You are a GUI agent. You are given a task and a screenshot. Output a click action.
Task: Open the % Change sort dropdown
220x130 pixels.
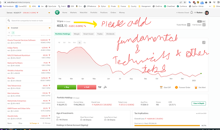tap(34, 123)
